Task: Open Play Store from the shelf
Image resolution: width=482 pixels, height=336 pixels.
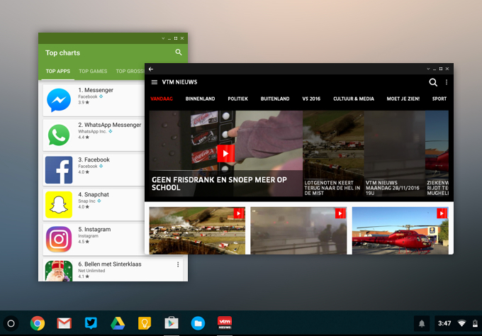Action: point(172,323)
